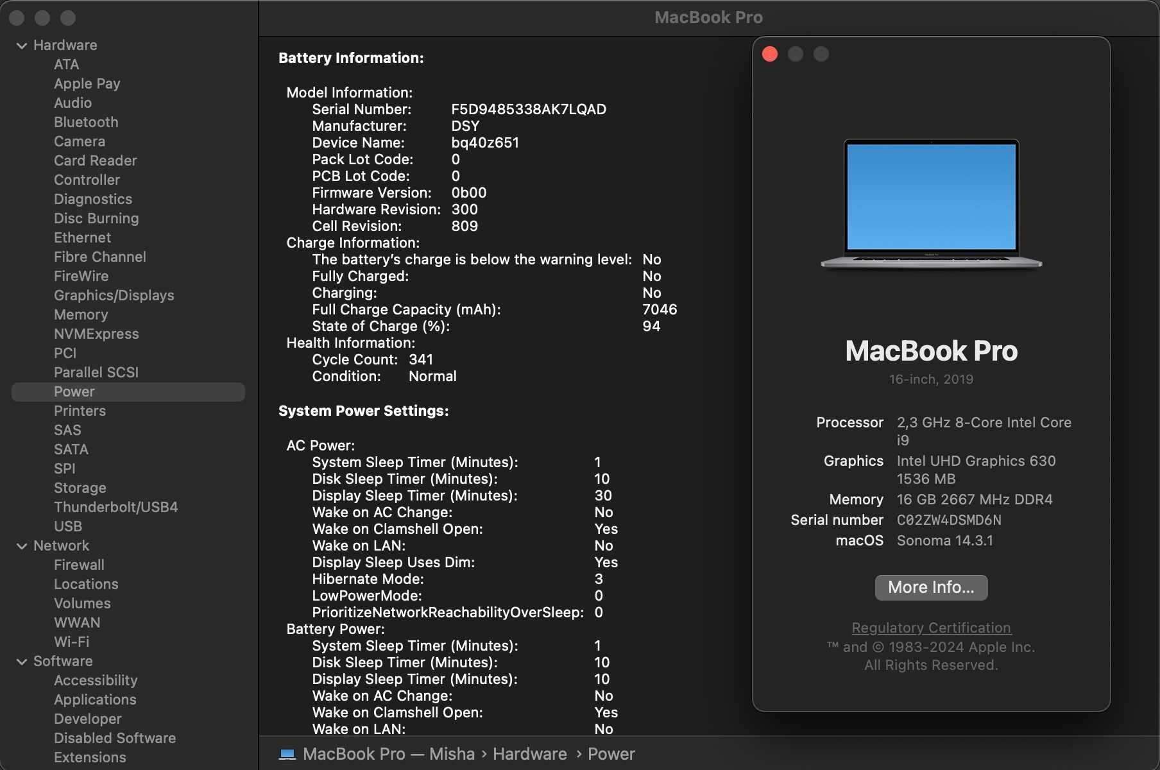
Task: Open Locations under Network
Action: 87,584
